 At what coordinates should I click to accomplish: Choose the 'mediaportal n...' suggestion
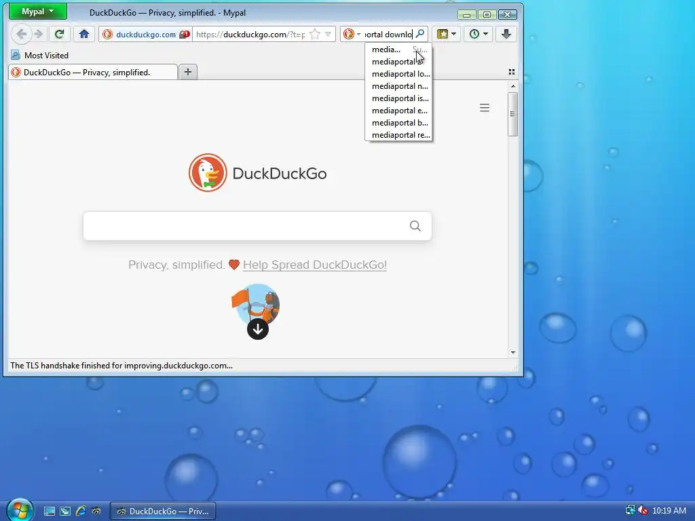pyautogui.click(x=398, y=86)
